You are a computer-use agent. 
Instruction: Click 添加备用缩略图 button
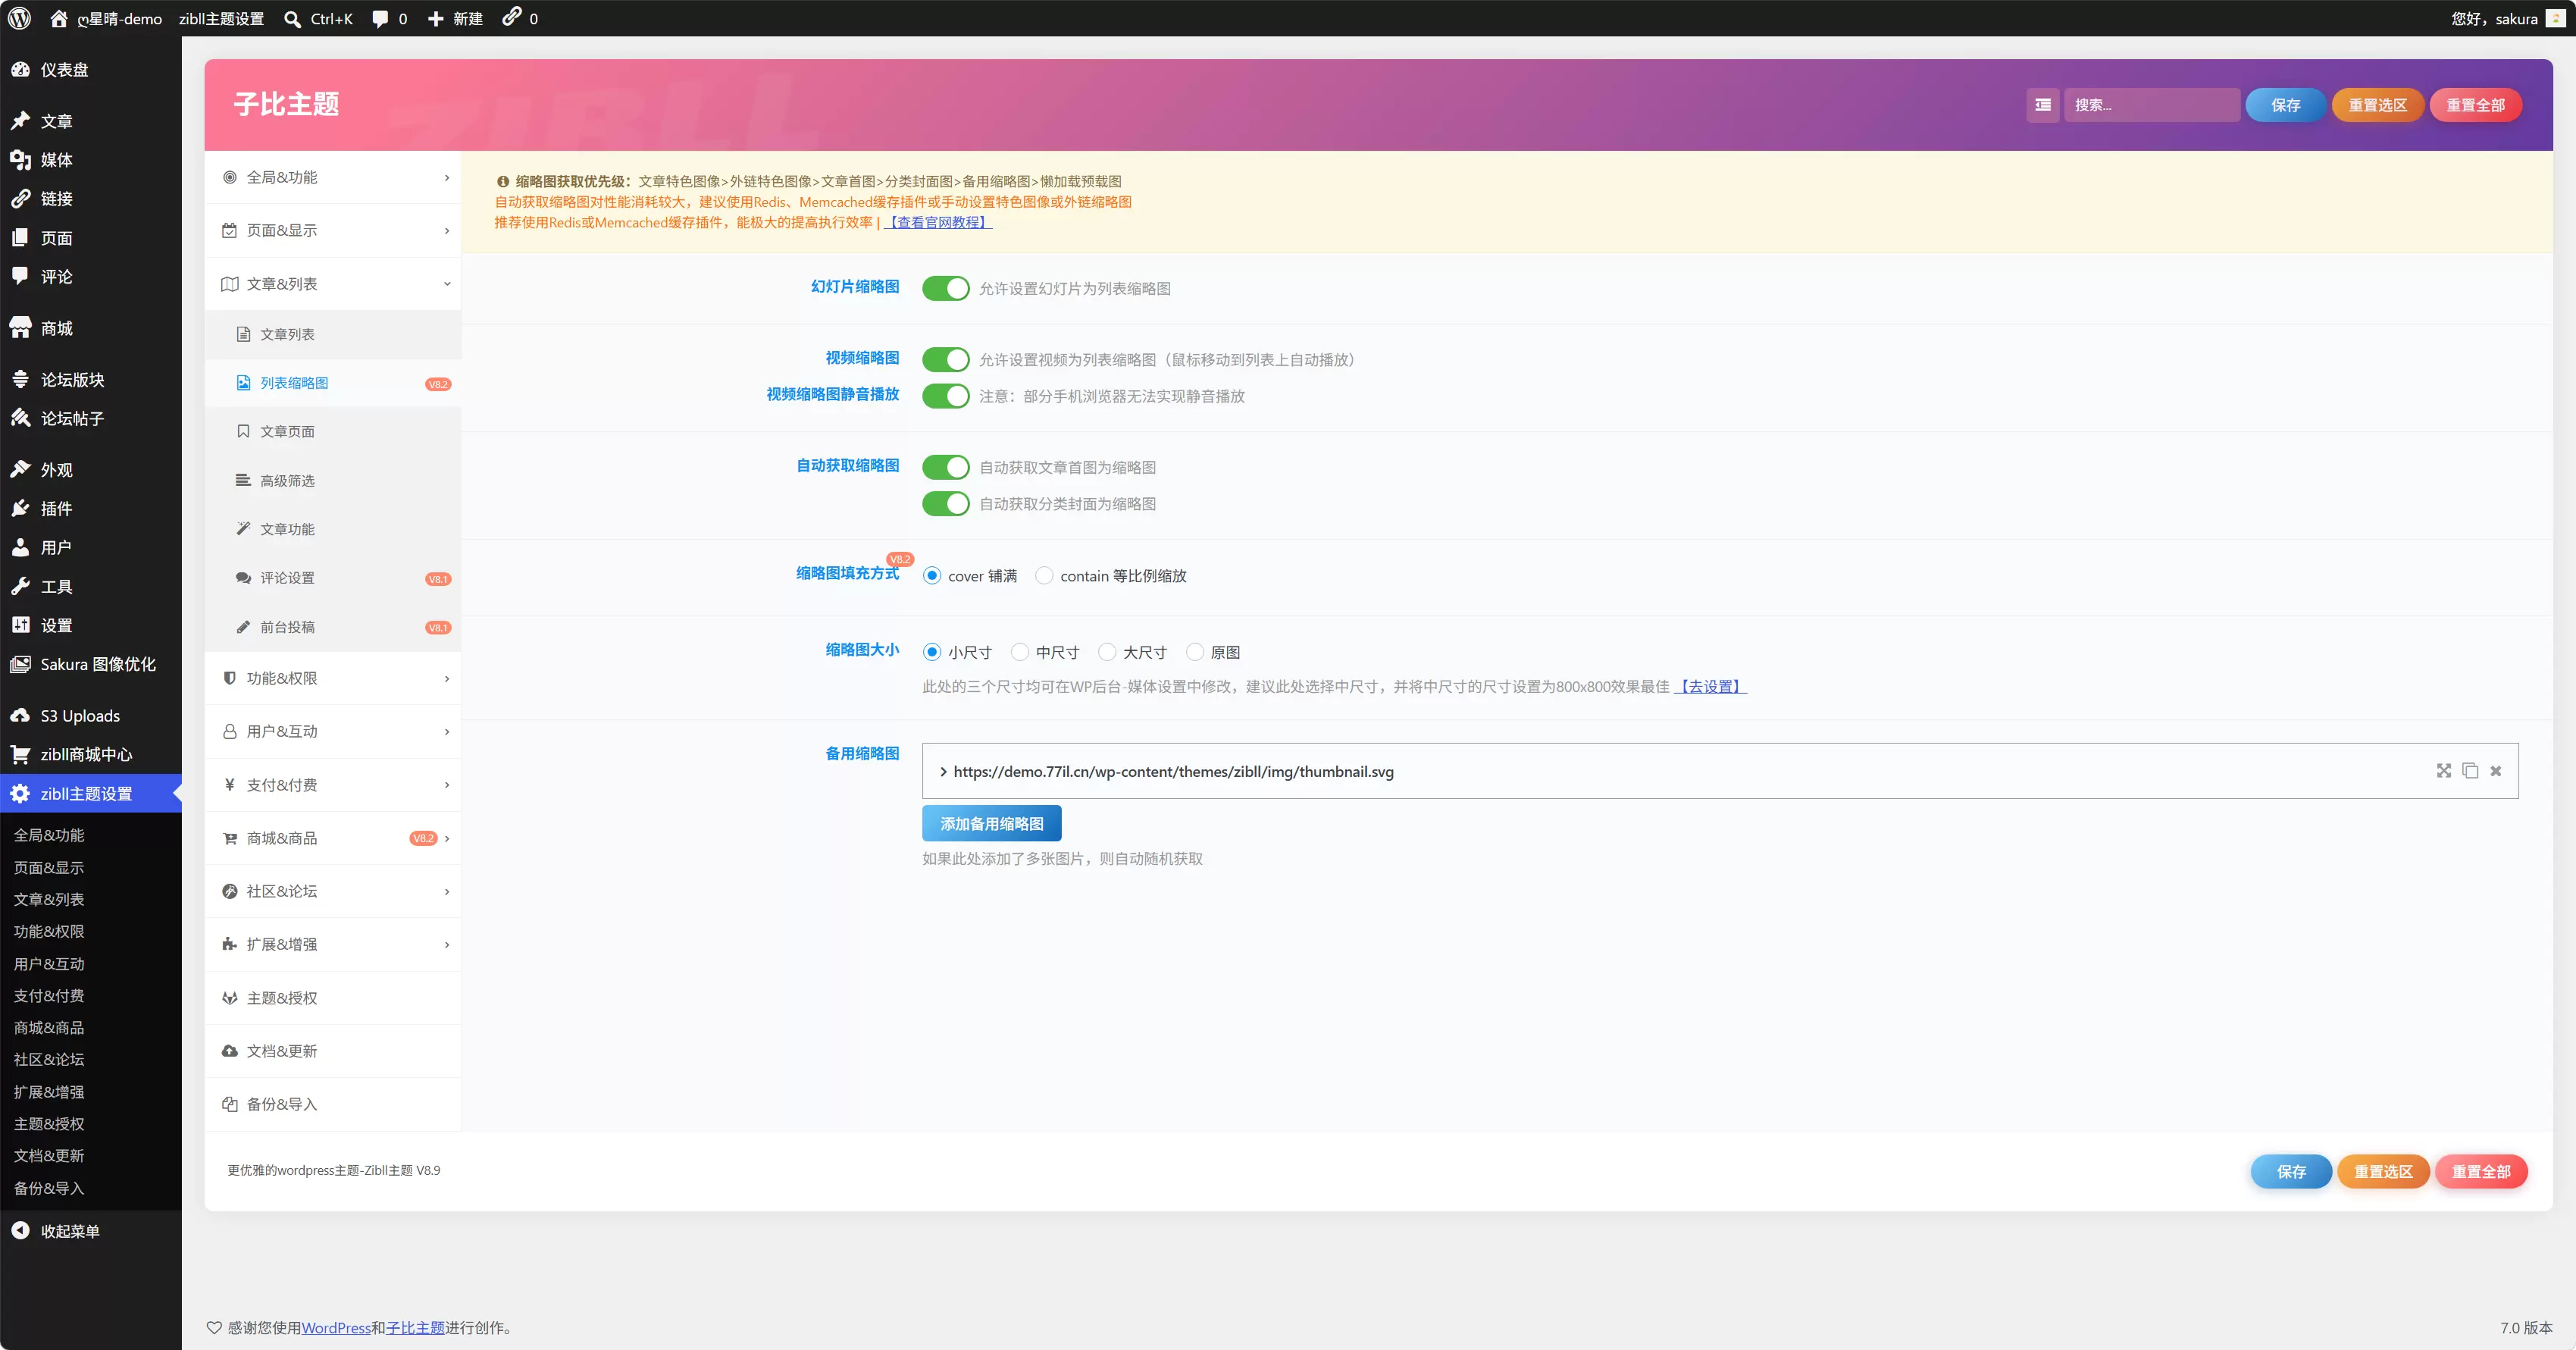pos(991,823)
